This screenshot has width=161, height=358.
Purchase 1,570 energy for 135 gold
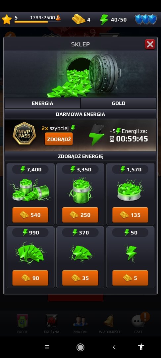point(130,215)
